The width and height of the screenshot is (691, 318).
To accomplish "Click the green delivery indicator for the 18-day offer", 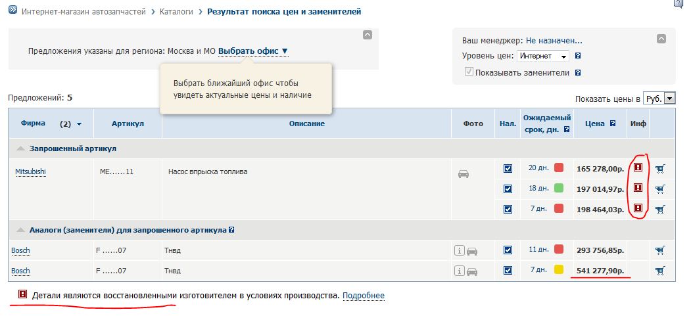I will coord(559,188).
